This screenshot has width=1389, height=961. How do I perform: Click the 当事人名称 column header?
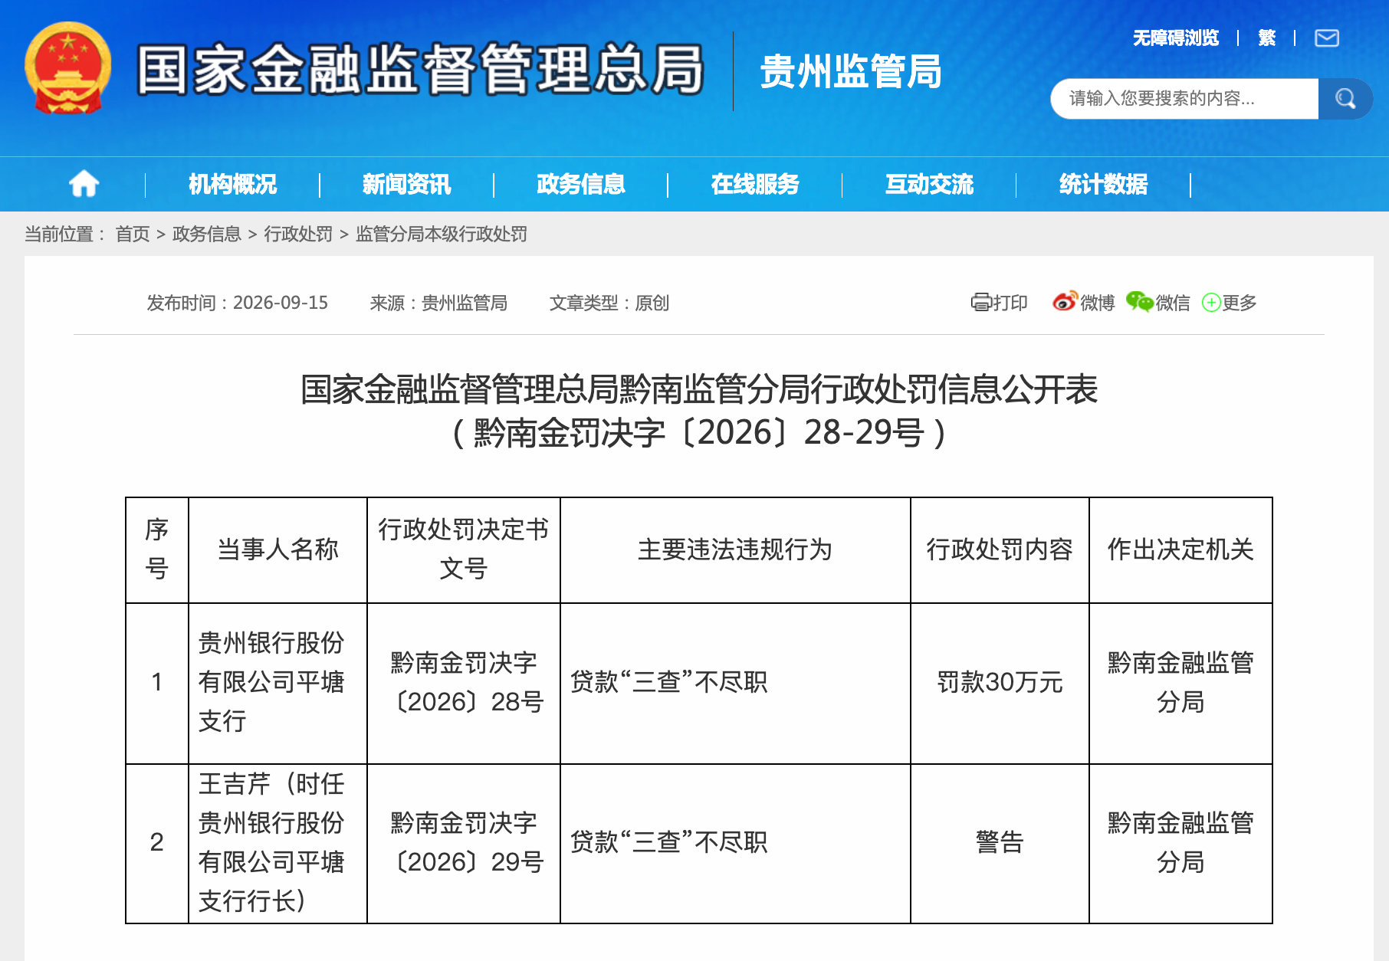tap(277, 549)
